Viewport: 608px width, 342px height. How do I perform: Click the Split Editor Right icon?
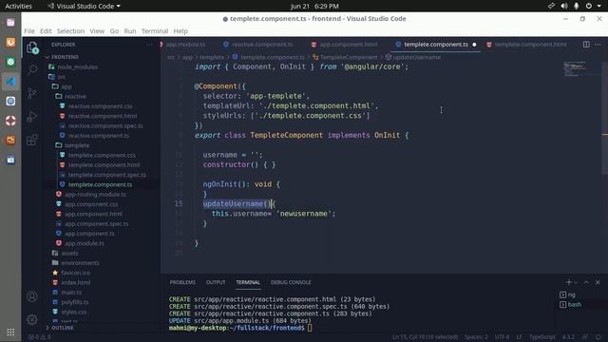point(586,45)
